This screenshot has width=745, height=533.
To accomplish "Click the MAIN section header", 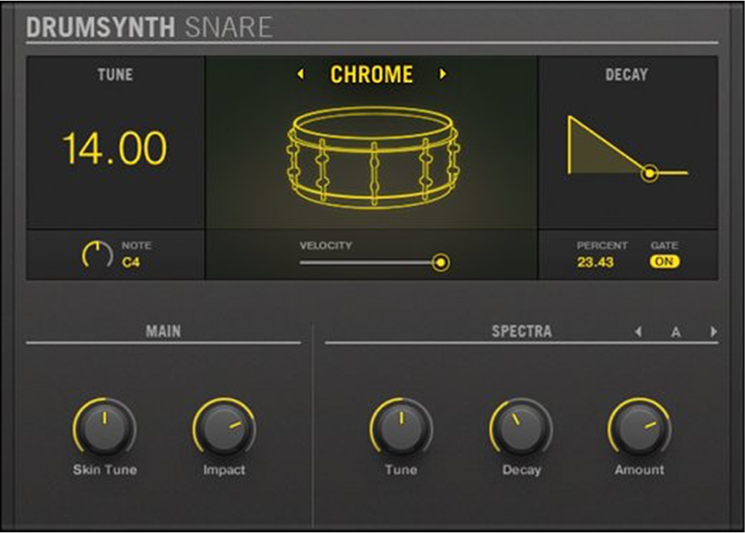I will click(163, 331).
